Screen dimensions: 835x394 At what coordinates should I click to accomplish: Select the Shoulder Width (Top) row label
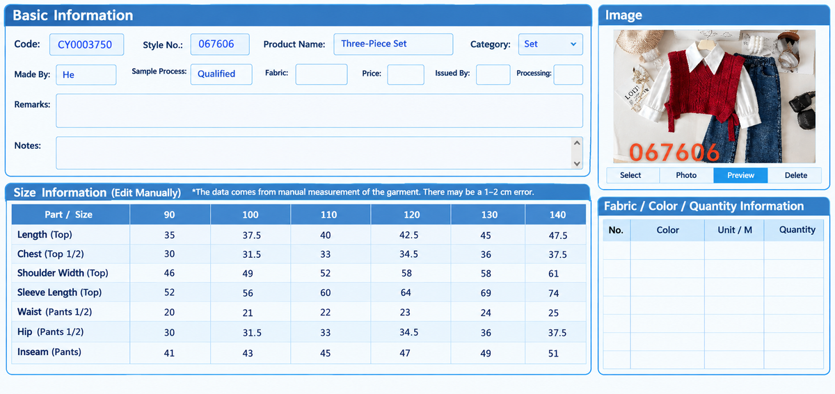tap(63, 273)
